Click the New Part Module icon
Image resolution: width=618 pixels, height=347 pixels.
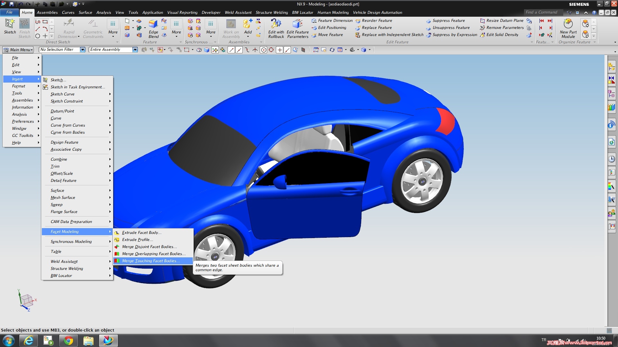tap(568, 28)
